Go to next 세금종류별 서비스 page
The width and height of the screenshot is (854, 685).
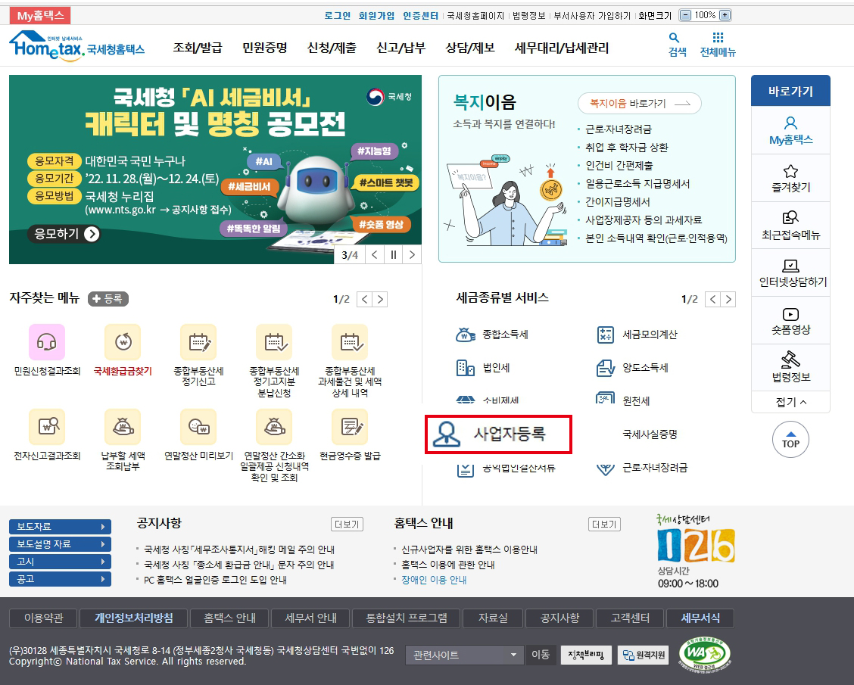(728, 299)
